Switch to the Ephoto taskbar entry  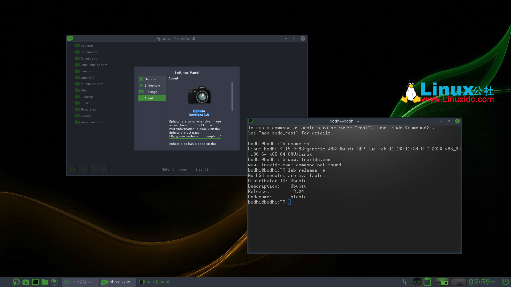click(x=118, y=282)
